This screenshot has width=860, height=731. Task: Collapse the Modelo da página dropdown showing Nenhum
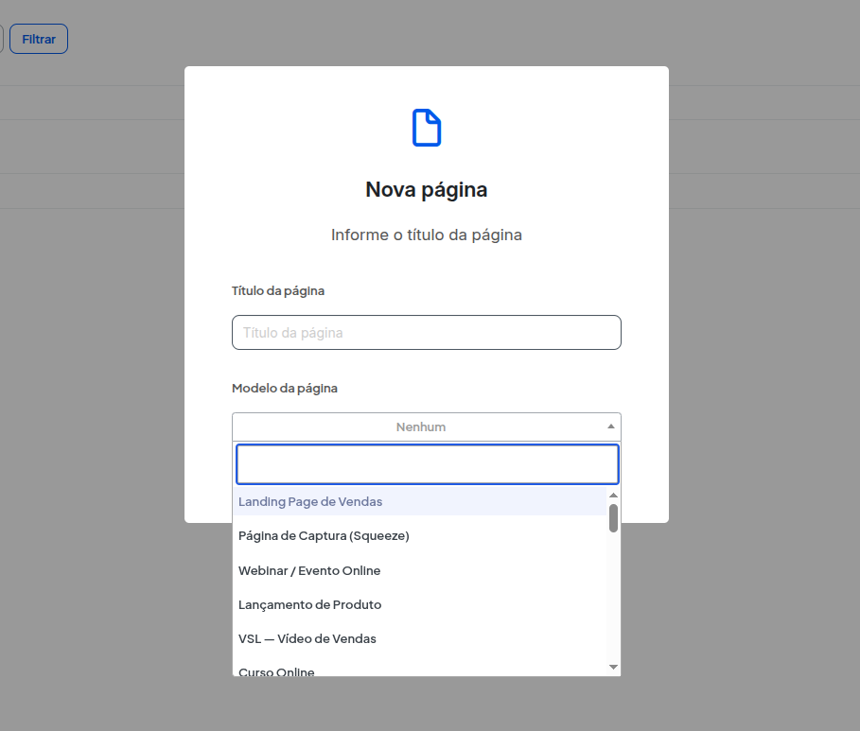click(426, 426)
